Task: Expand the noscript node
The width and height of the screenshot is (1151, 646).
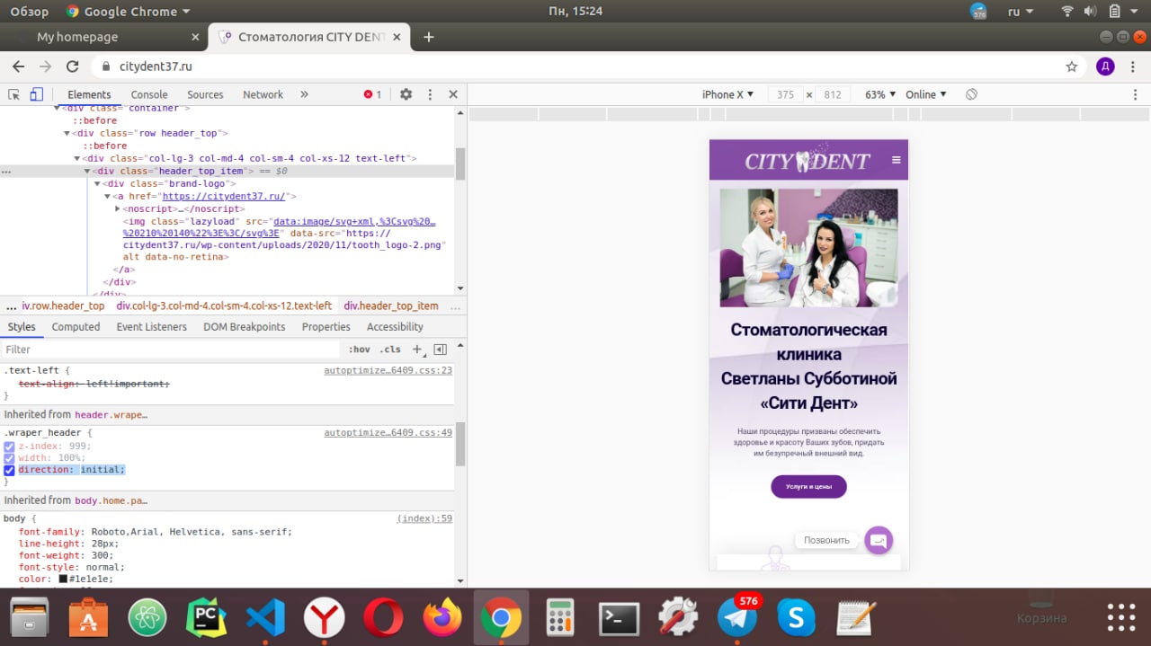Action: pos(118,208)
